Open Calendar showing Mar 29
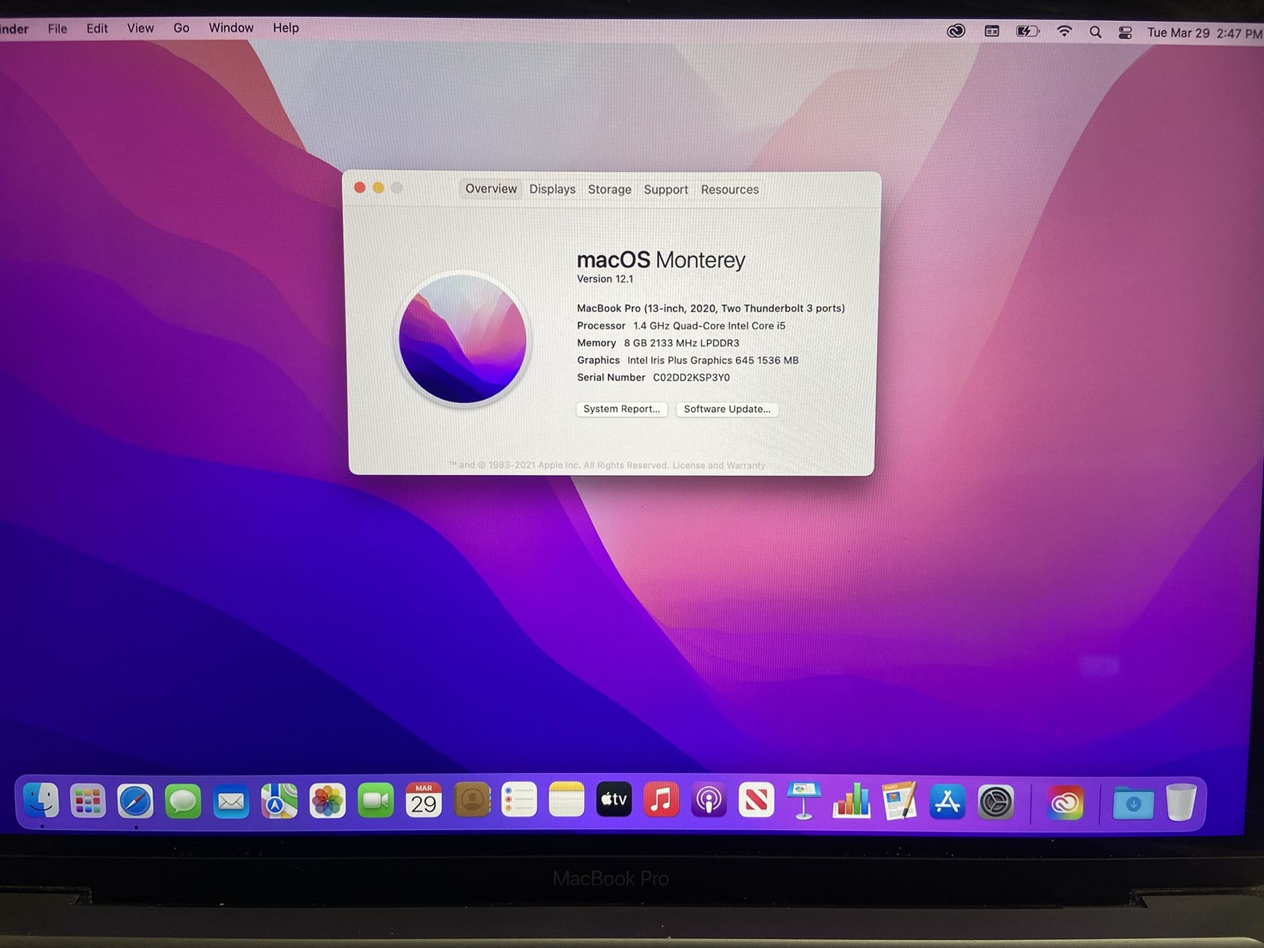 (x=423, y=801)
